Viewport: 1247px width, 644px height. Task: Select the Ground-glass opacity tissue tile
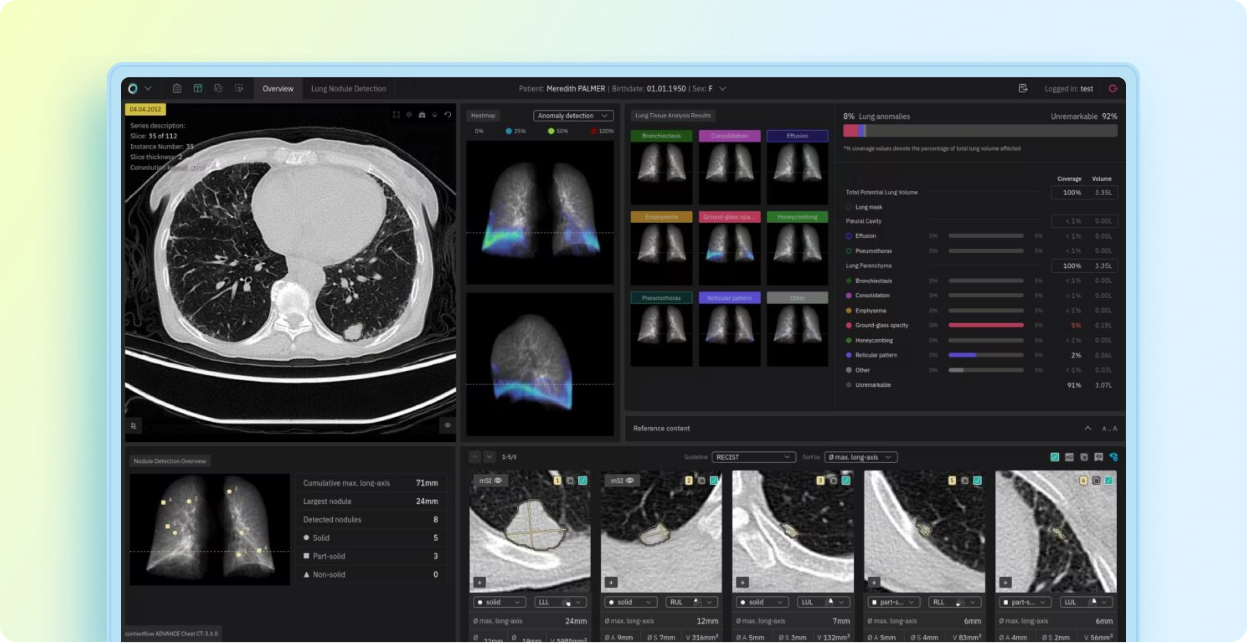click(729, 248)
